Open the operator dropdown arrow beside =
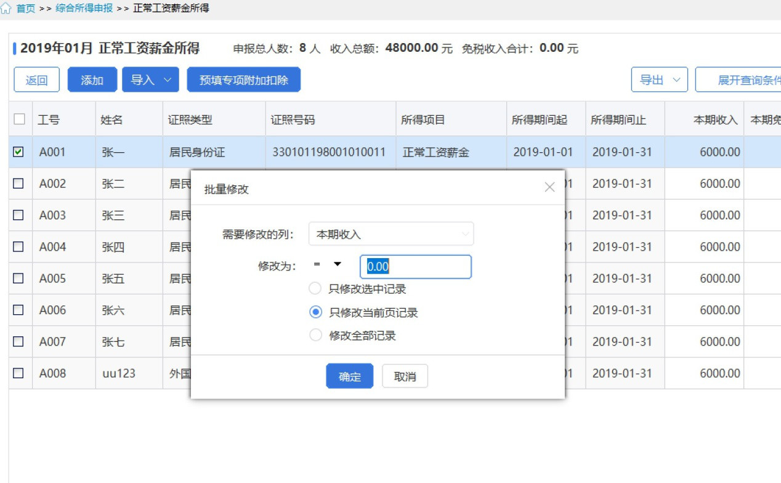The width and height of the screenshot is (781, 483). click(338, 264)
